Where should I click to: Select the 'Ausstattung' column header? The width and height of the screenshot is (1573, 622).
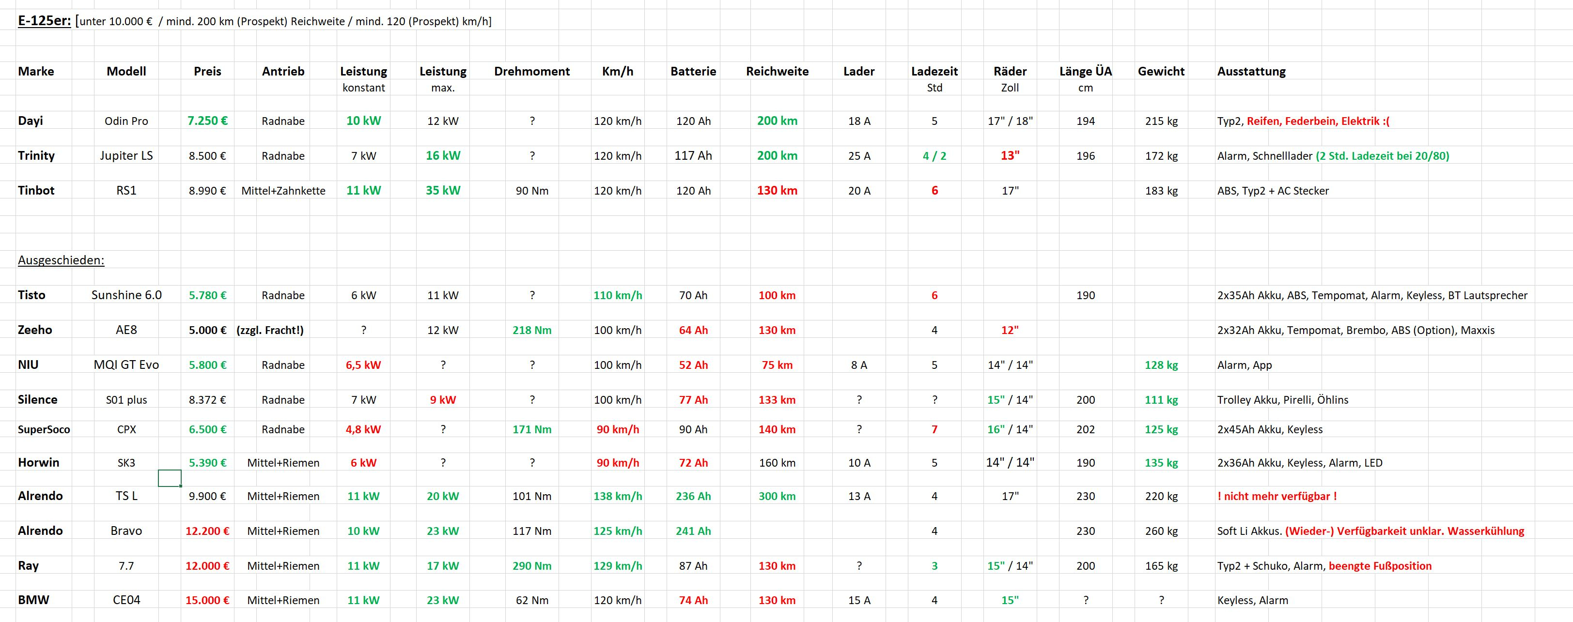1251,72
